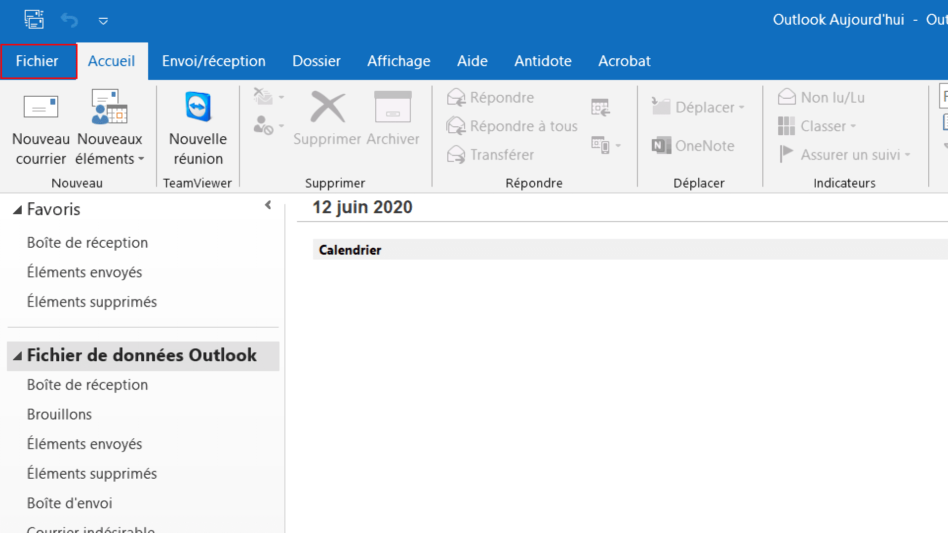Open Nouveaux éléments menu
The height and width of the screenshot is (533, 948).
coord(110,128)
